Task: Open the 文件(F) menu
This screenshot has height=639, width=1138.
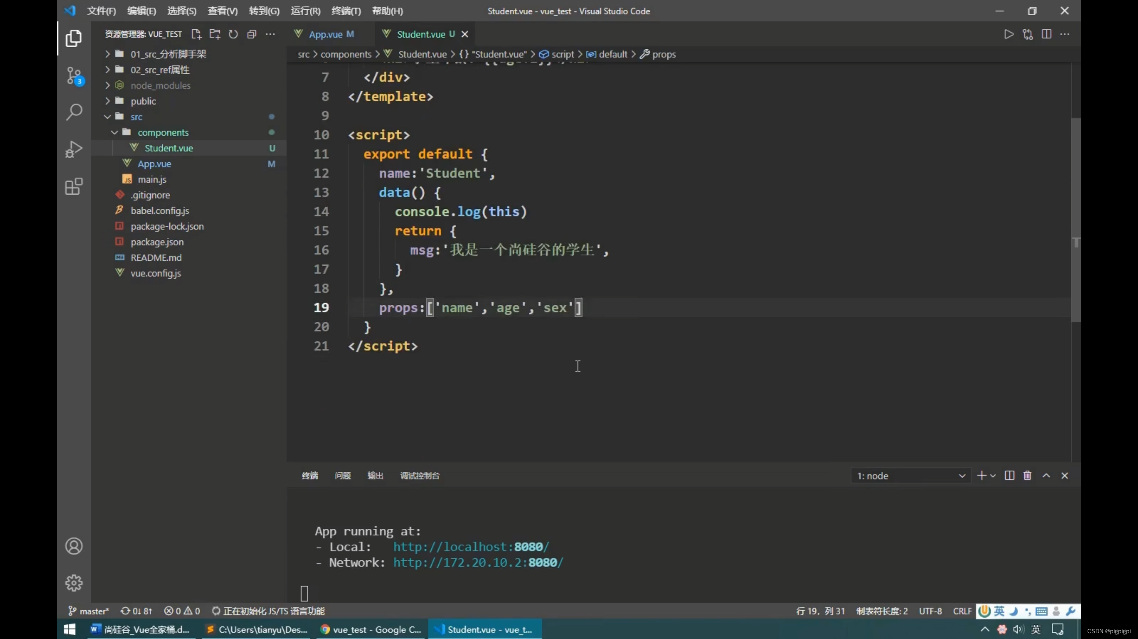Action: click(x=101, y=11)
